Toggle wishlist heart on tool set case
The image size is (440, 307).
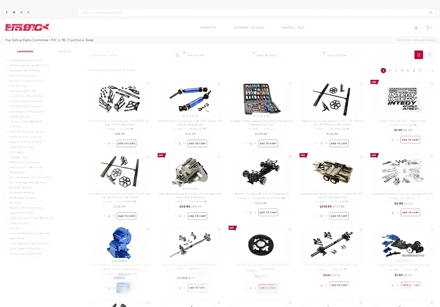(x=290, y=84)
